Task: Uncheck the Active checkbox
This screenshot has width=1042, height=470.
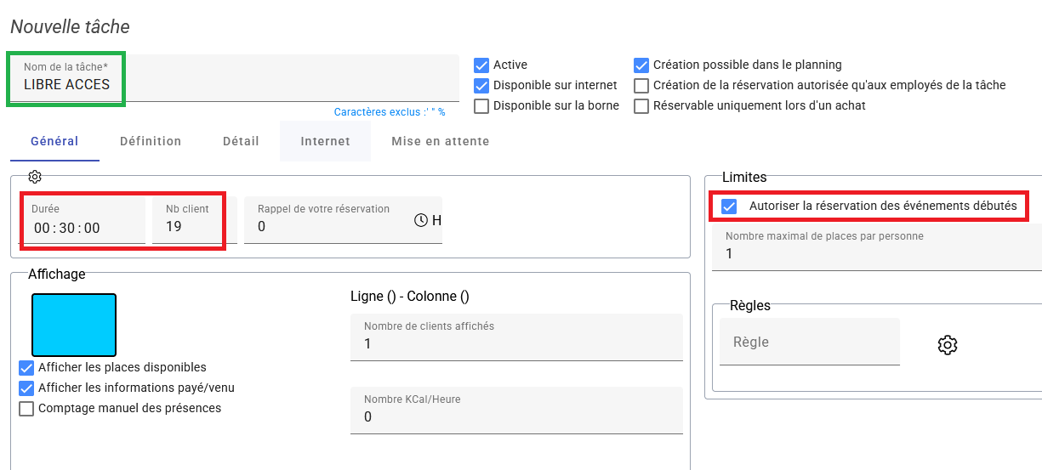Action: coord(481,65)
